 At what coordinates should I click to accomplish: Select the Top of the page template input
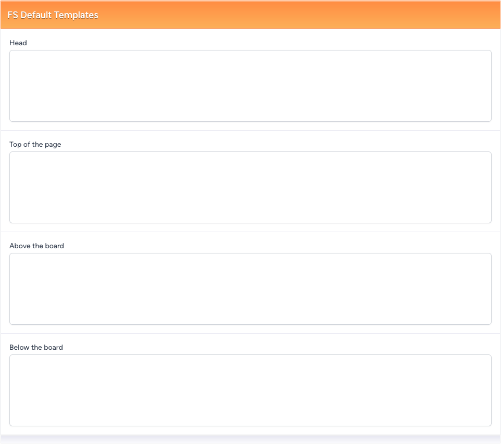250,187
